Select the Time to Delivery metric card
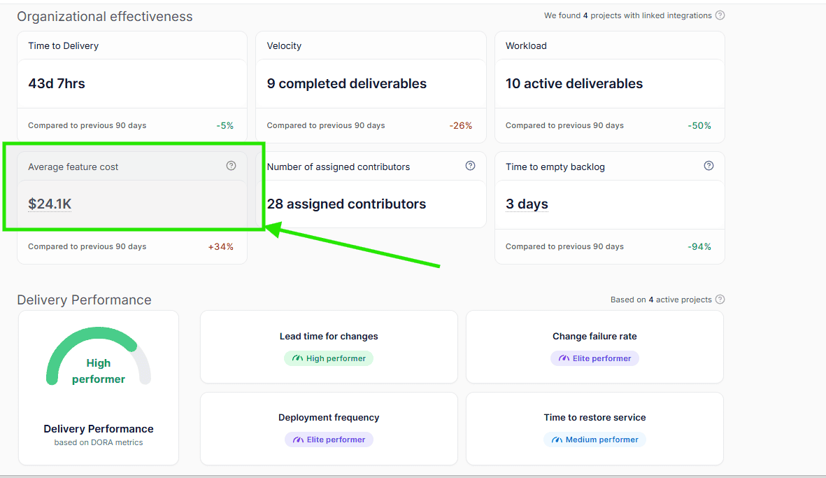826x478 pixels. (x=131, y=83)
